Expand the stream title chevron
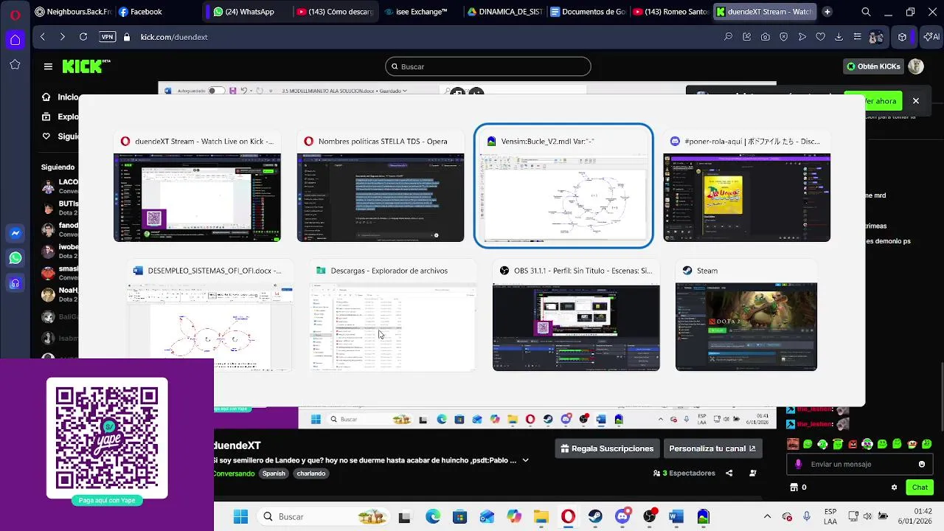This screenshot has width=944, height=531. tap(525, 460)
